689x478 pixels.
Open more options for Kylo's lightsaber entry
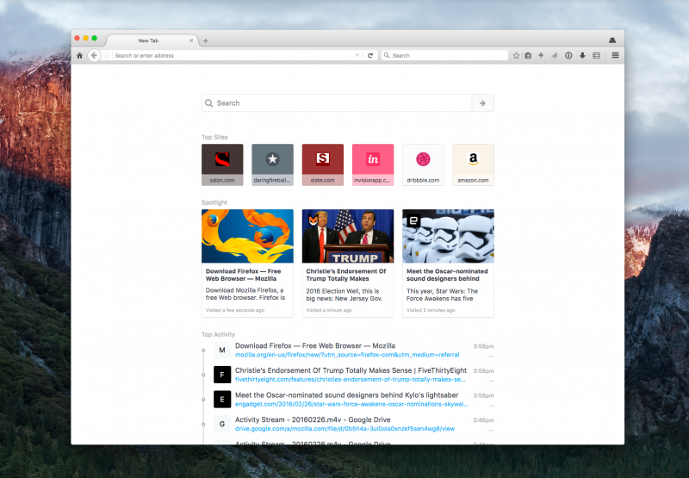491,405
